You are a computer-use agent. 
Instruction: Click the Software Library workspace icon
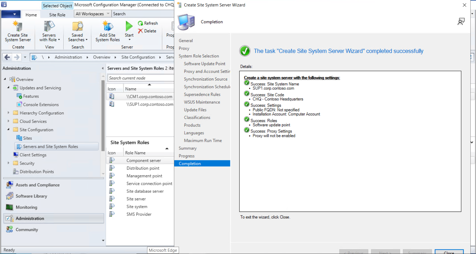coord(10,196)
